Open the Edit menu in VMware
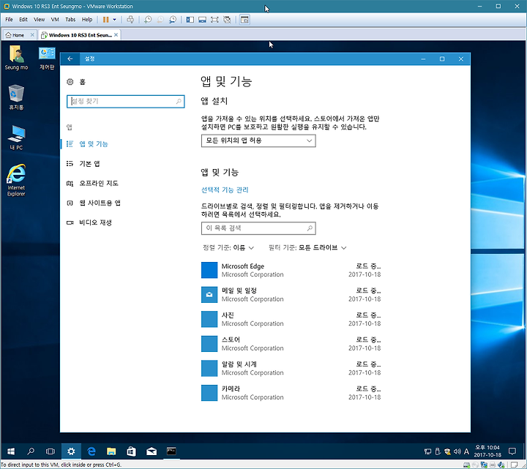The width and height of the screenshot is (527, 469). coord(23,20)
